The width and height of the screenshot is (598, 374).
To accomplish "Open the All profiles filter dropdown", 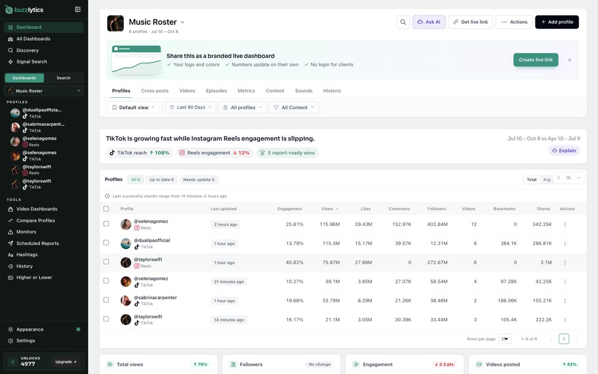I will tap(243, 108).
